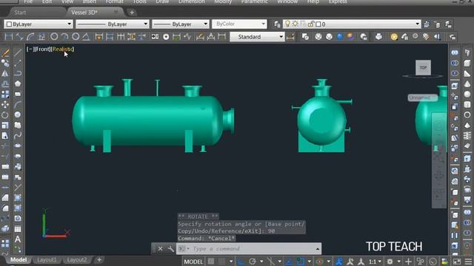Viewport: 474px width, 266px height.
Task: Select the Polygon tool in left toolbar
Action: pos(18,83)
